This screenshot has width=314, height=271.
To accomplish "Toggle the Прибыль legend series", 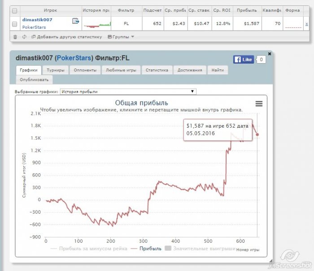I will click(146, 249).
